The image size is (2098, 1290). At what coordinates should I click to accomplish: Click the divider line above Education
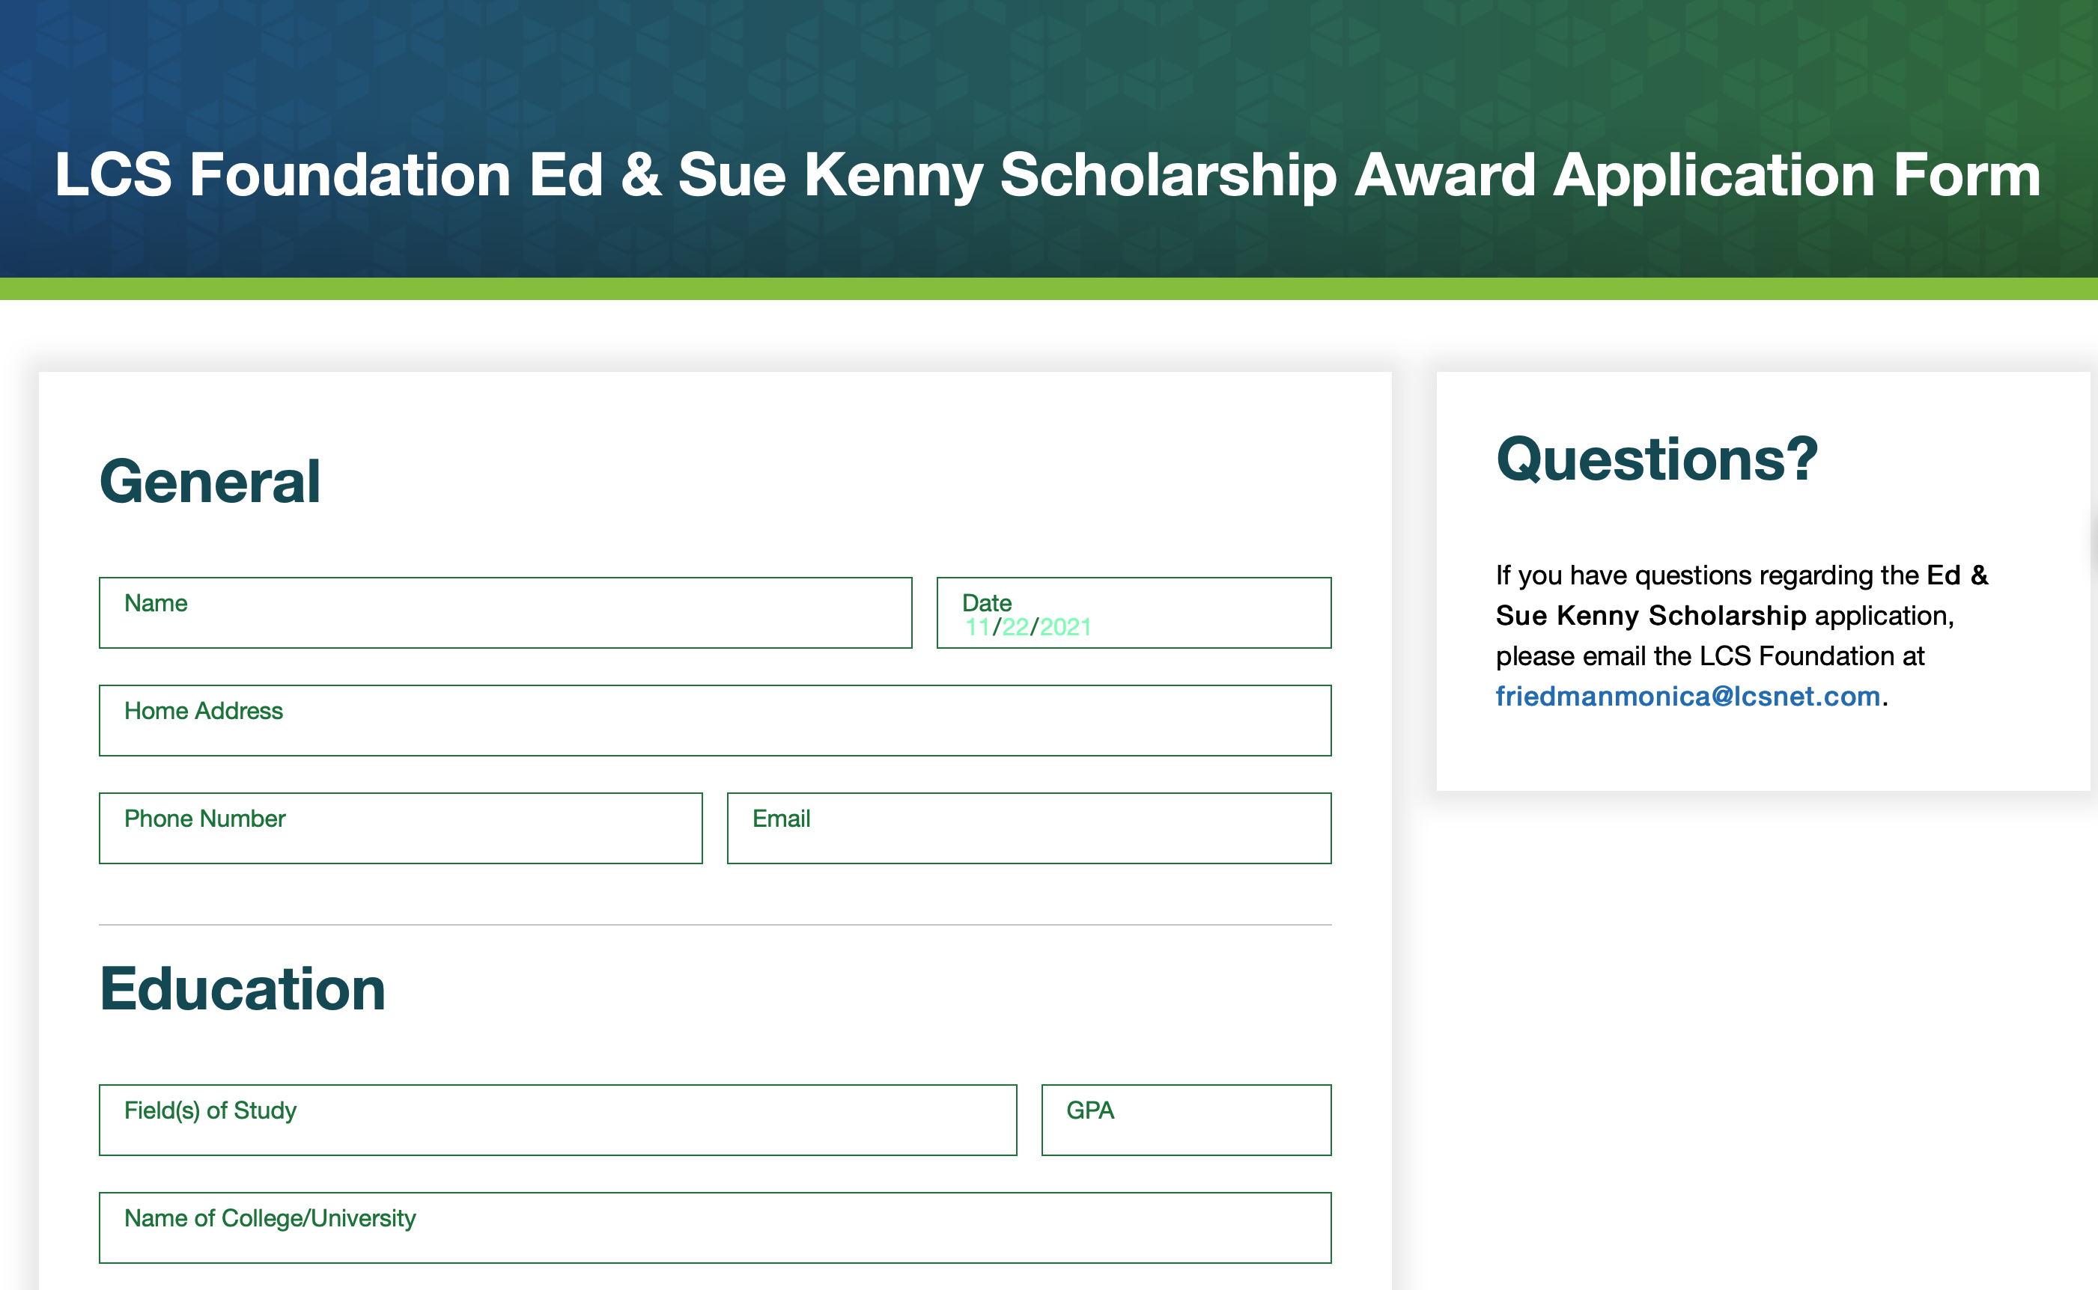tap(715, 925)
